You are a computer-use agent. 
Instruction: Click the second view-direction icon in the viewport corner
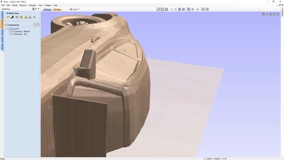(x=267, y=14)
